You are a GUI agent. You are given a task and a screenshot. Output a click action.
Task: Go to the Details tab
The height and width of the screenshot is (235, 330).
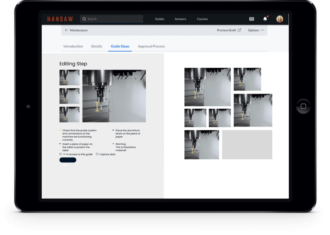pos(97,46)
